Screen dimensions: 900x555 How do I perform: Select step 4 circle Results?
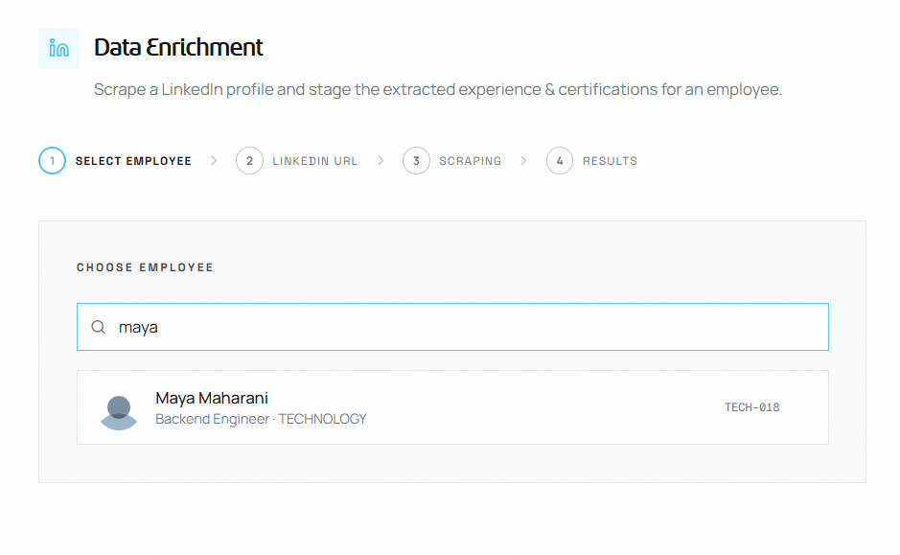(560, 161)
